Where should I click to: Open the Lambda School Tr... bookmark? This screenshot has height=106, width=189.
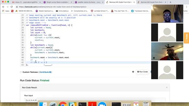(100, 11)
